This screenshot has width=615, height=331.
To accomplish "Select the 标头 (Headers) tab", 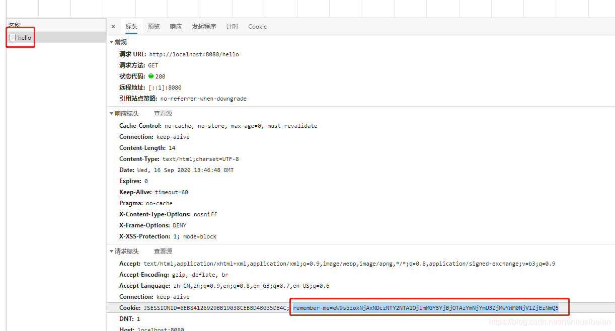I will point(131,26).
